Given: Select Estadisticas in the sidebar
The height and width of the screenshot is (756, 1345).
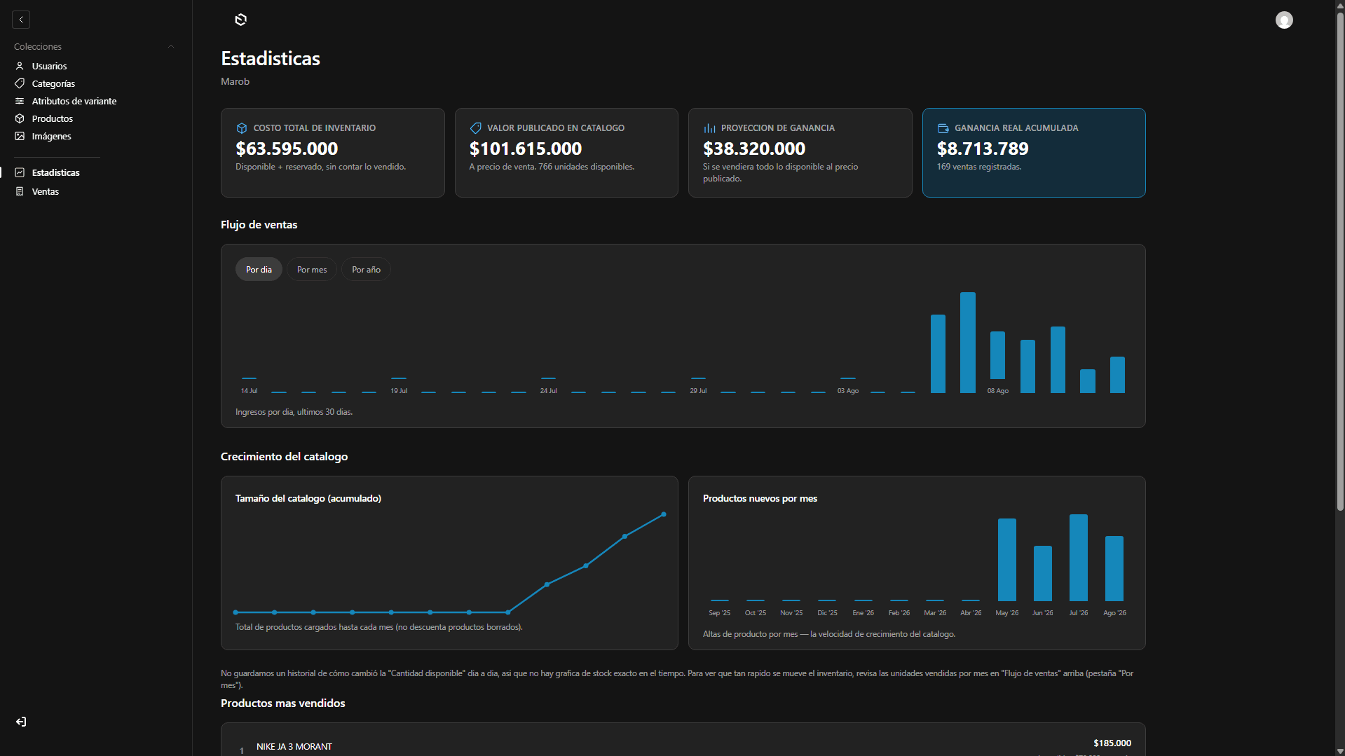Looking at the screenshot, I should pos(56,172).
